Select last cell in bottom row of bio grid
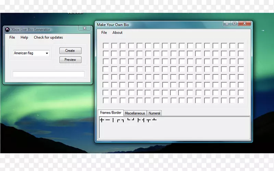Image resolution: width=274 pixels, height=171 pixels. coord(241,101)
